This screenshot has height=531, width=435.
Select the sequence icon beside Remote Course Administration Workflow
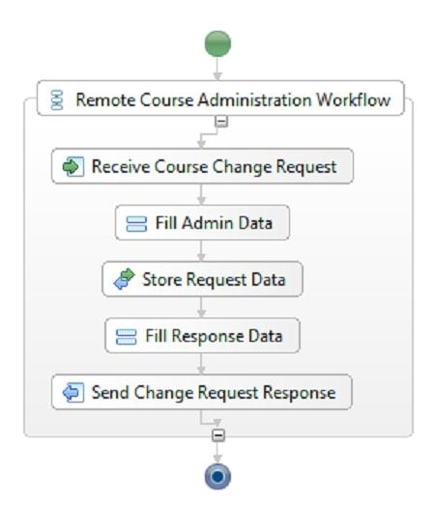click(x=57, y=99)
